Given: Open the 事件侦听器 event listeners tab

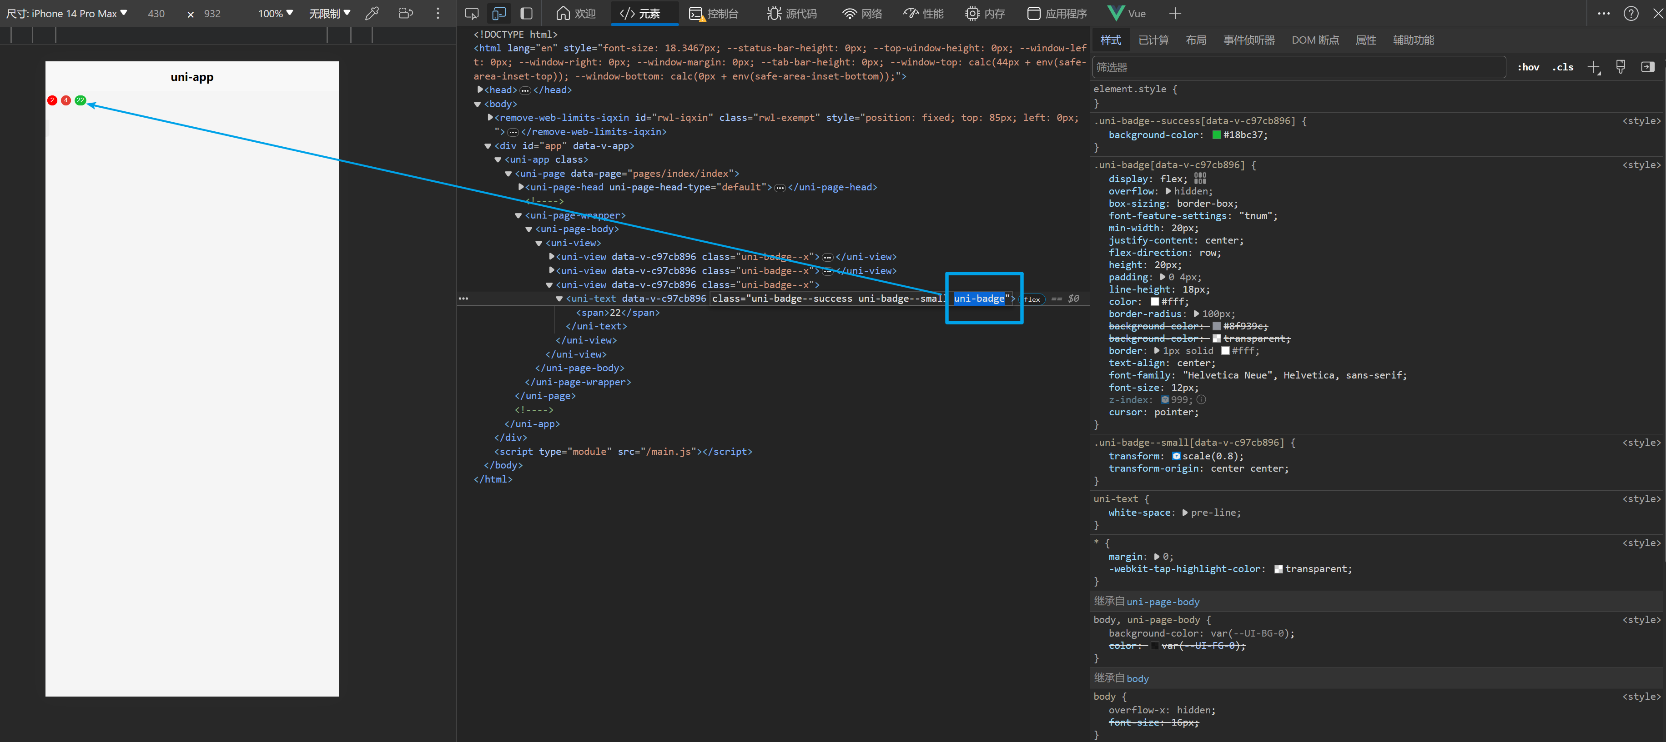Looking at the screenshot, I should click(1249, 40).
